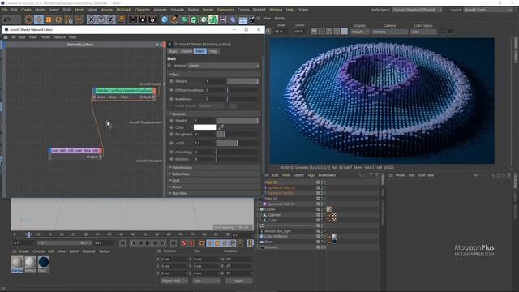This screenshot has width=519, height=292.
Task: Open the Material preset dropdown
Action: pyautogui.click(x=224, y=66)
